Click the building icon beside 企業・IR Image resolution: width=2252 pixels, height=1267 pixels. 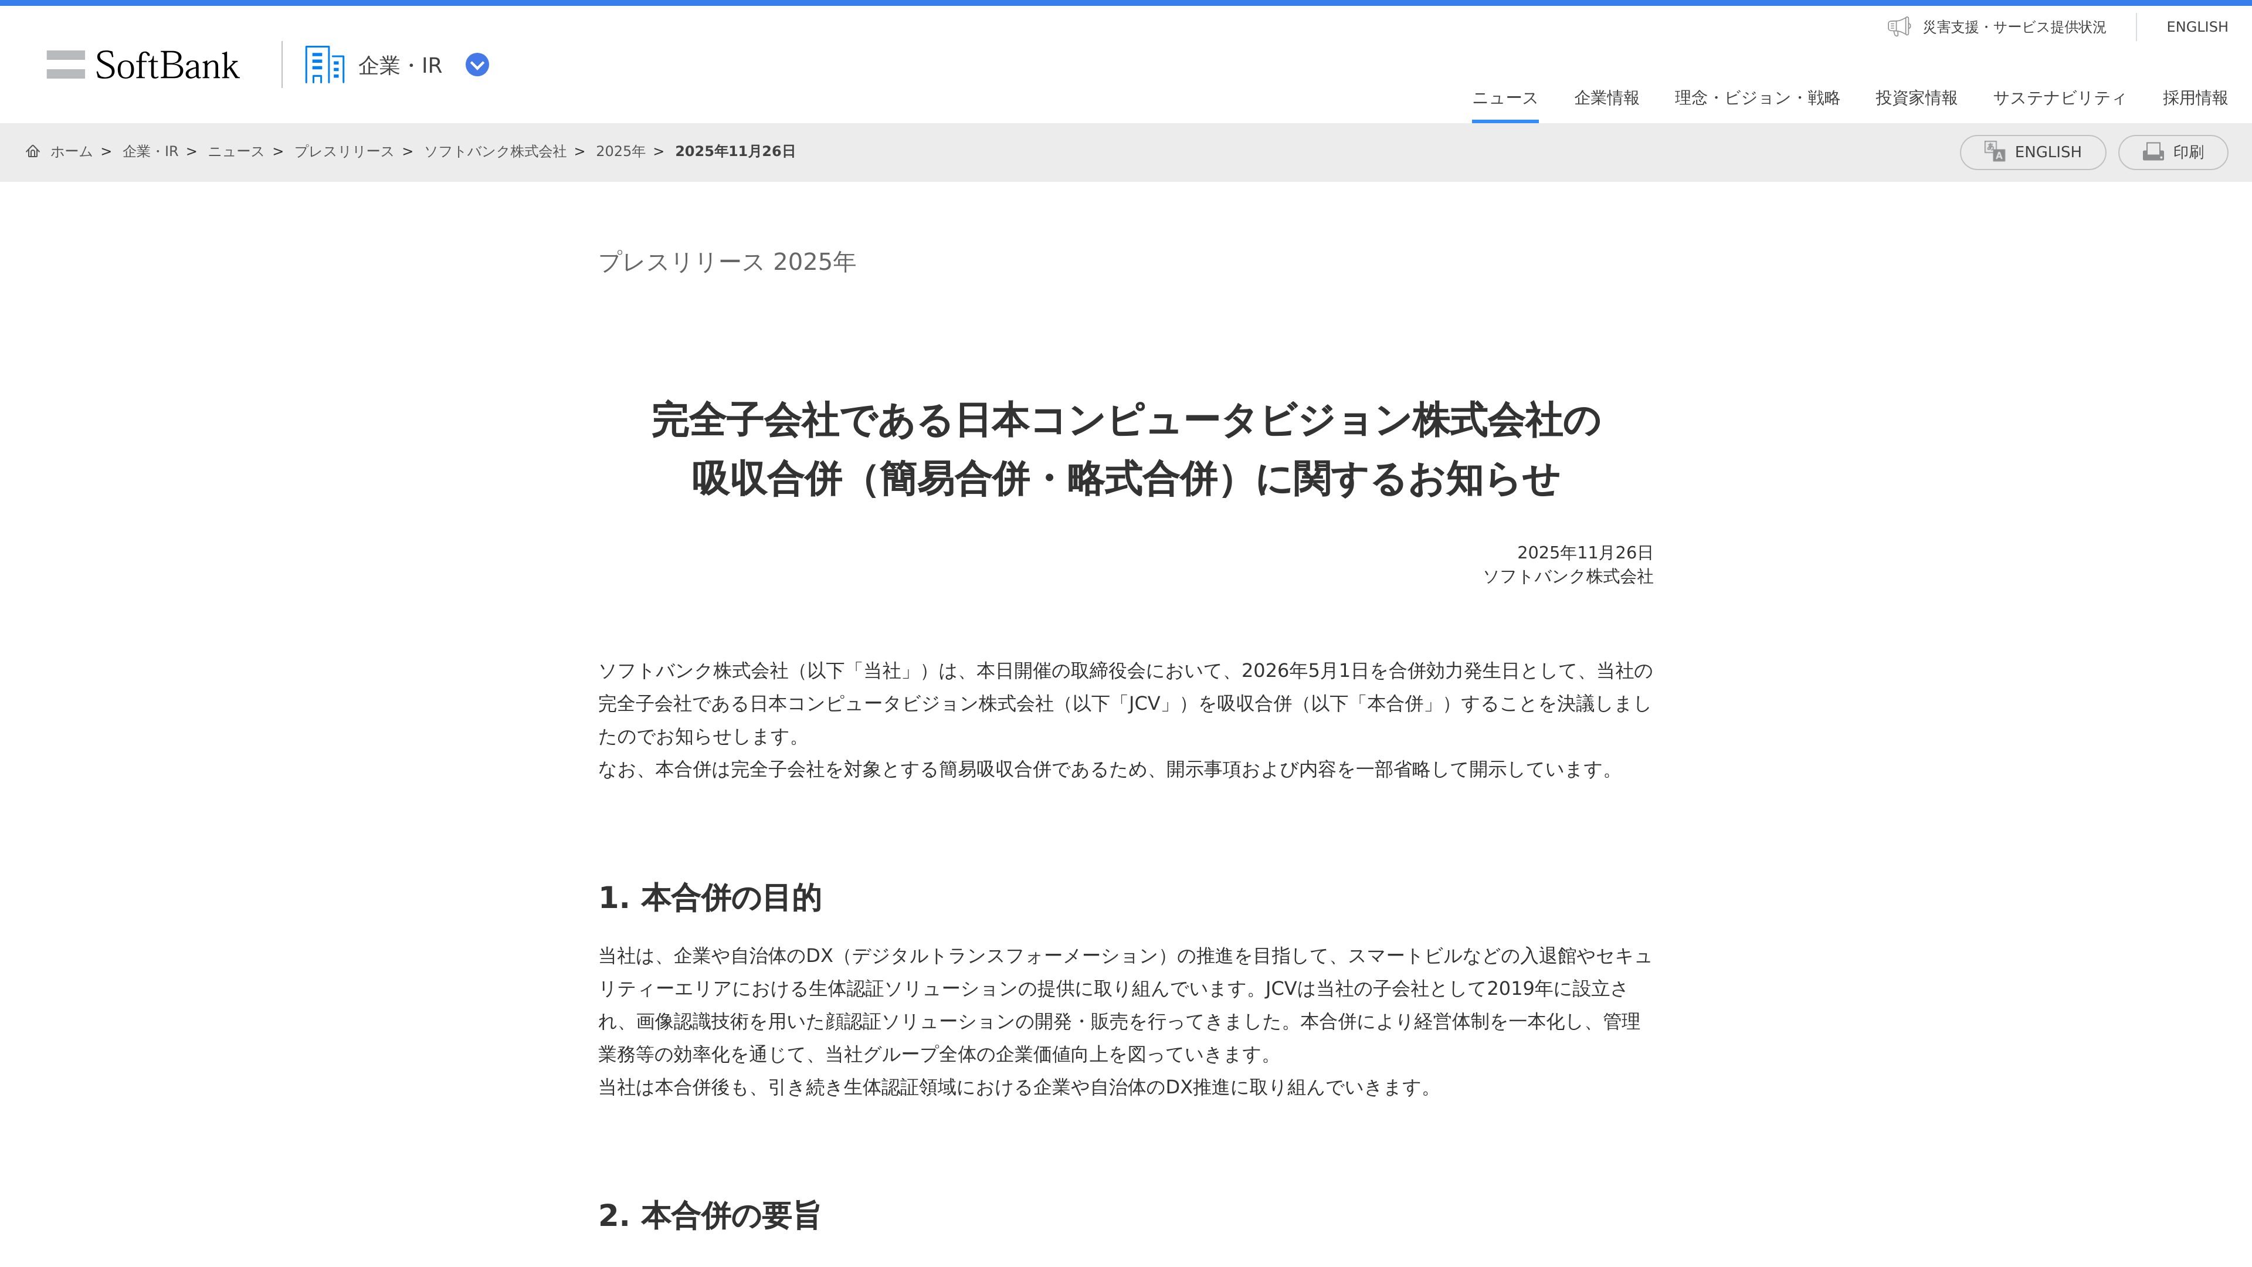[x=324, y=65]
